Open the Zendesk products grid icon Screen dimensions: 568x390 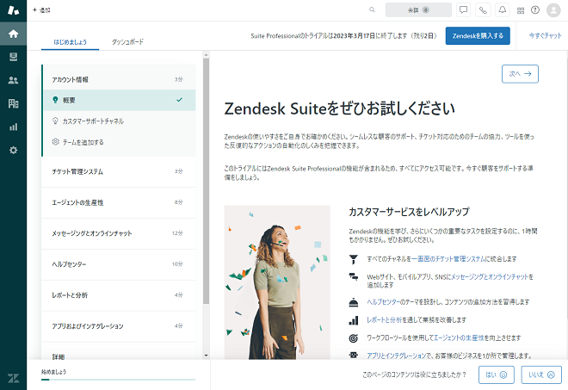click(x=521, y=10)
